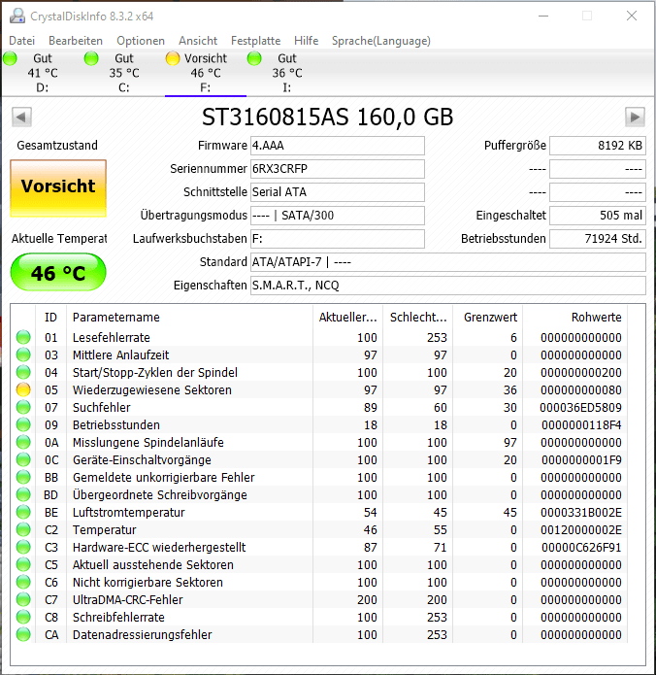
Task: Go to previous disk with left arrow
Action: click(x=21, y=117)
